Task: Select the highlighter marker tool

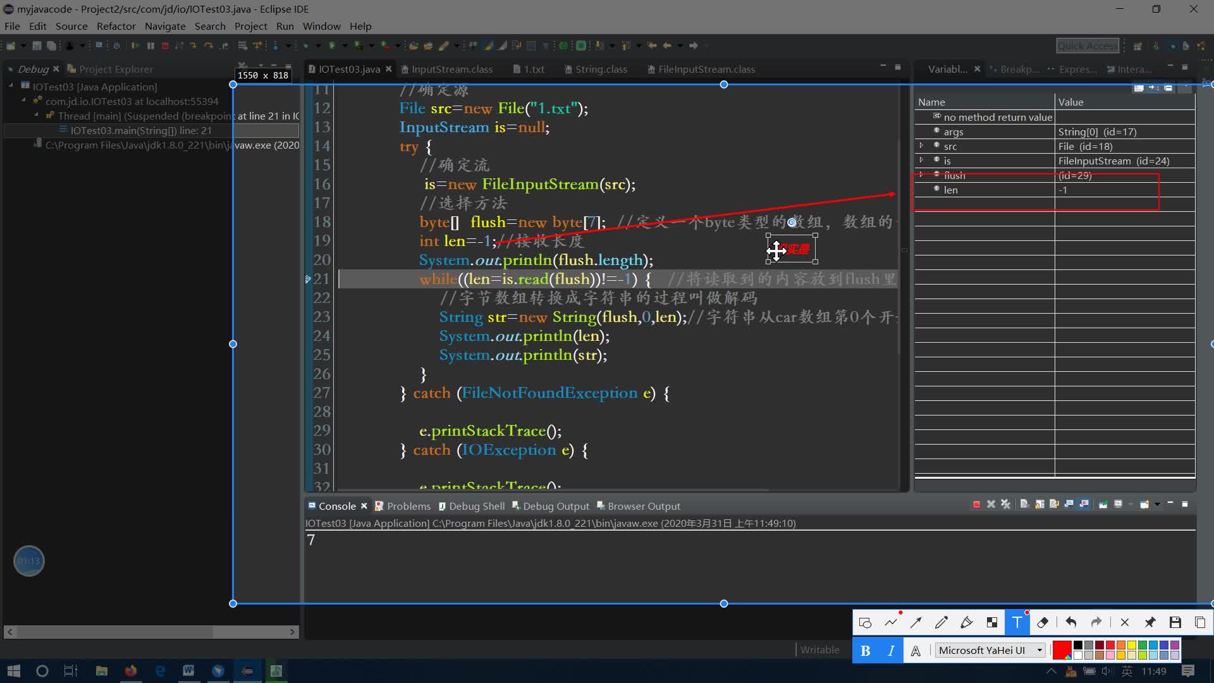Action: click(x=967, y=623)
